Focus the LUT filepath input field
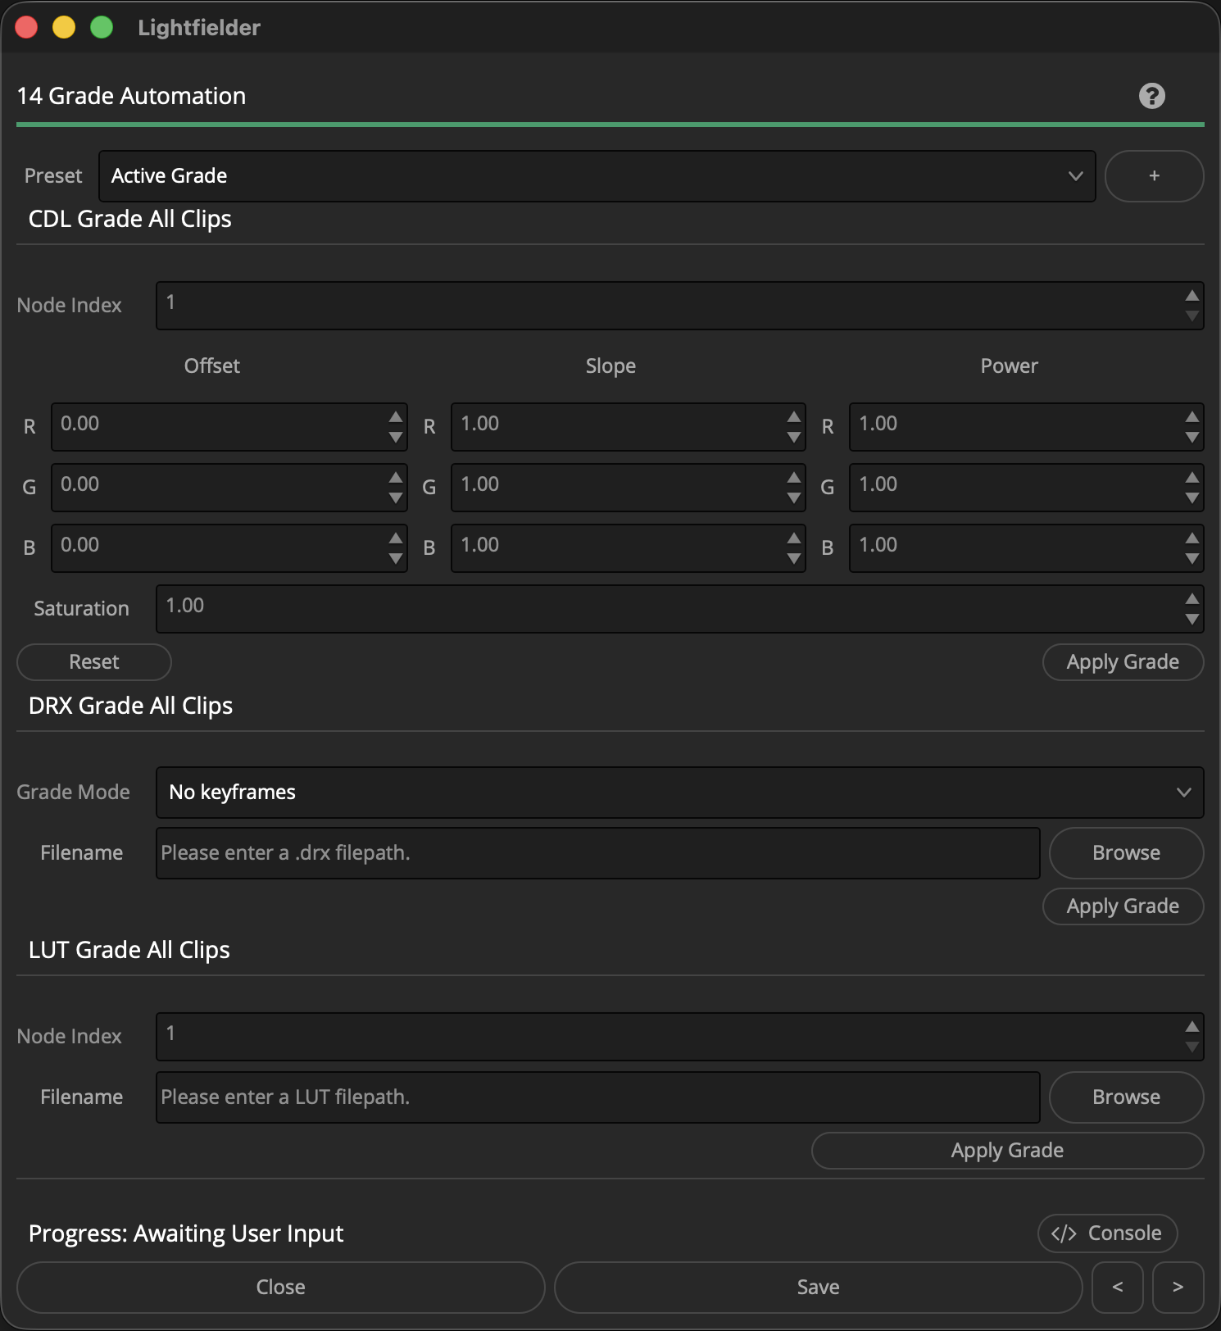Viewport: 1221px width, 1331px height. click(x=597, y=1097)
